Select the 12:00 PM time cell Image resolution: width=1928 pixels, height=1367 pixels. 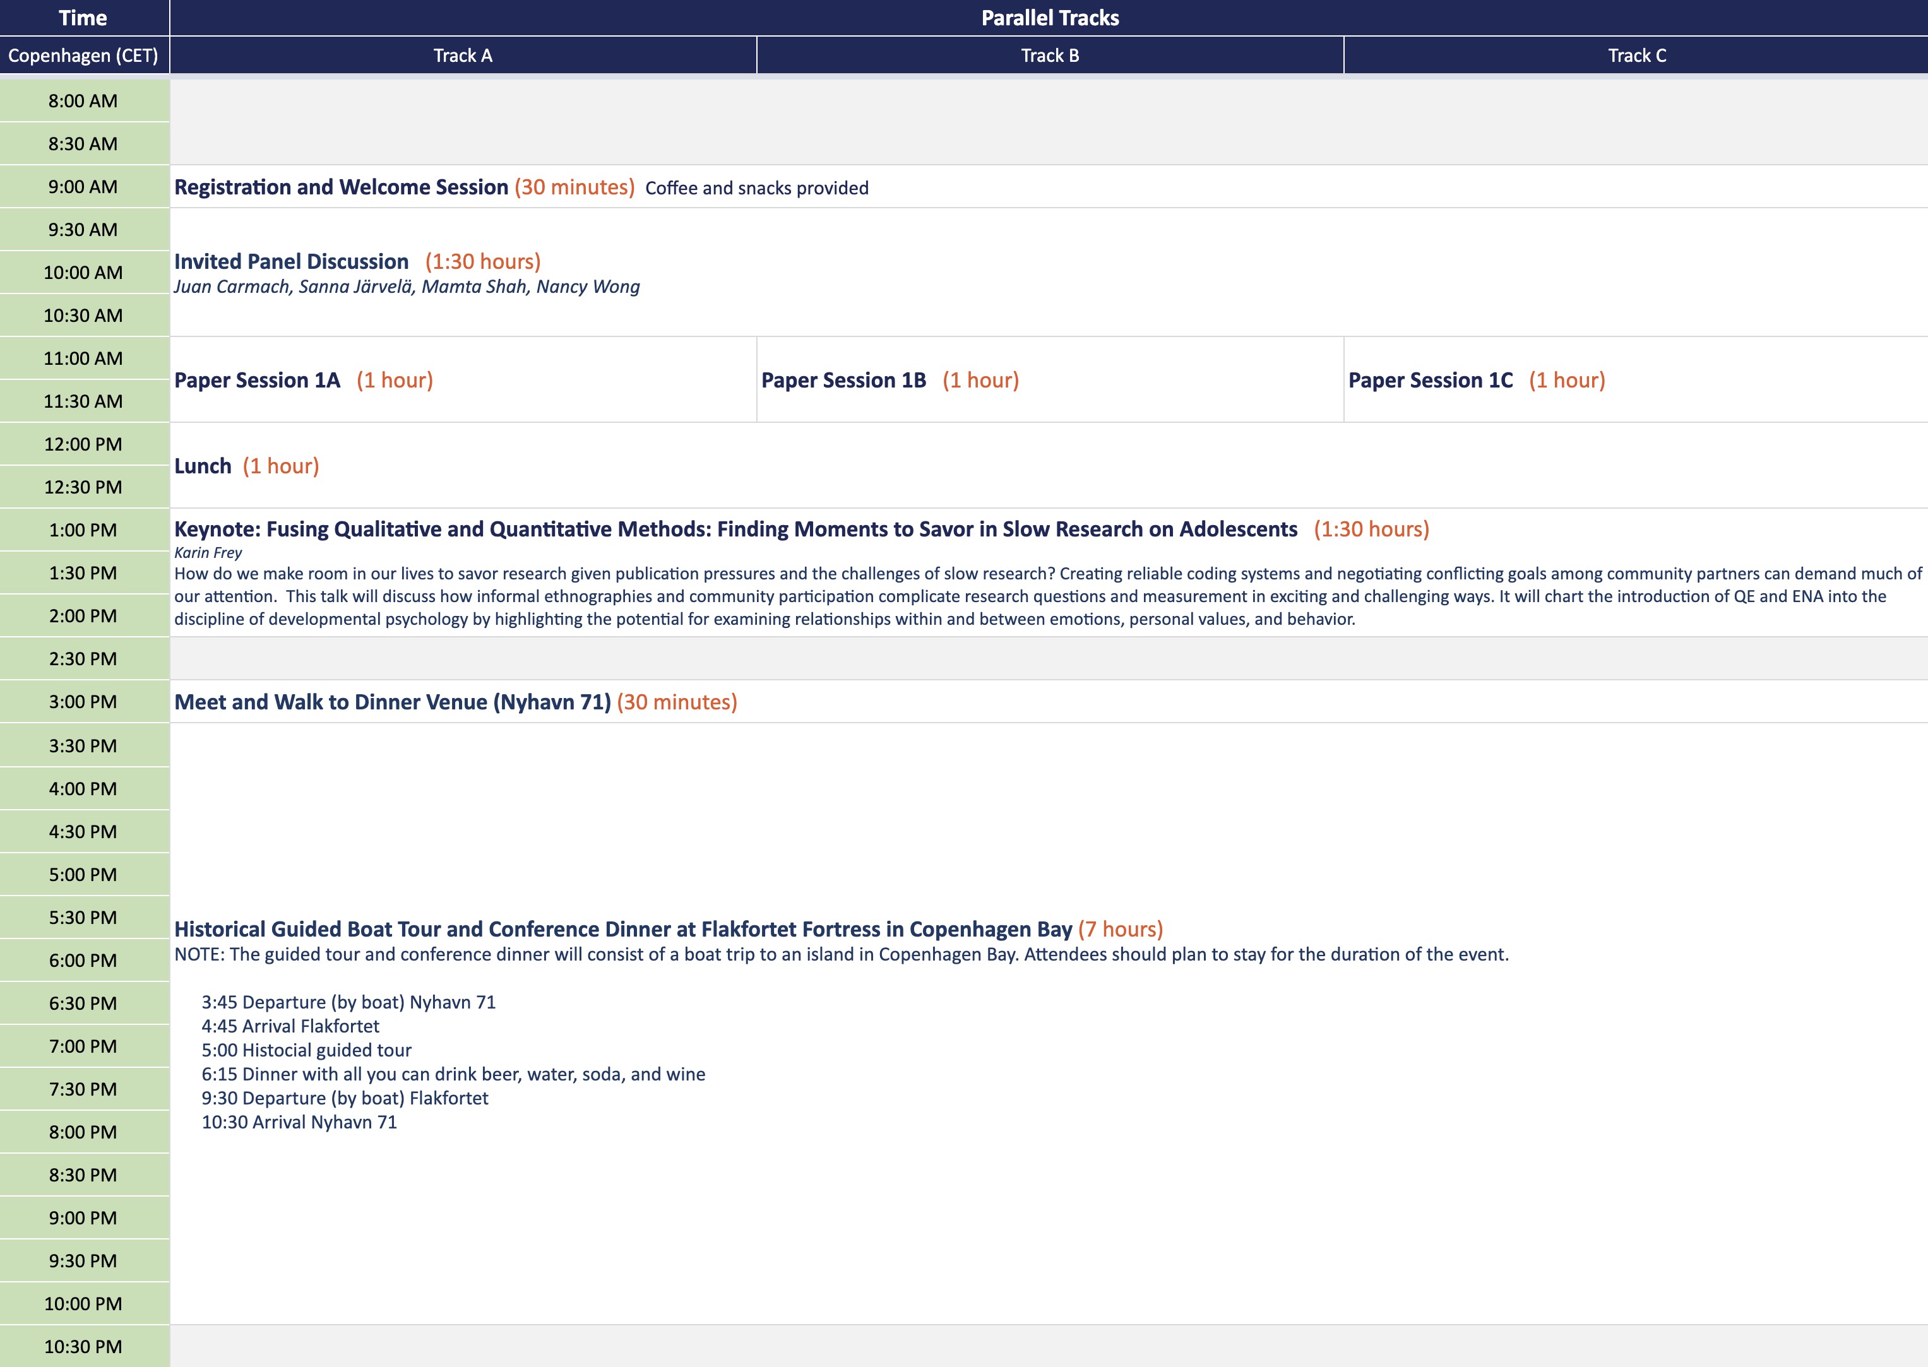click(x=83, y=444)
